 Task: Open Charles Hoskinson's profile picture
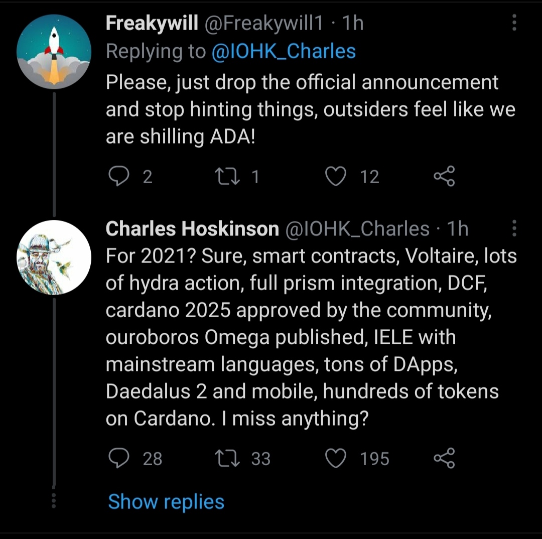coord(54,257)
